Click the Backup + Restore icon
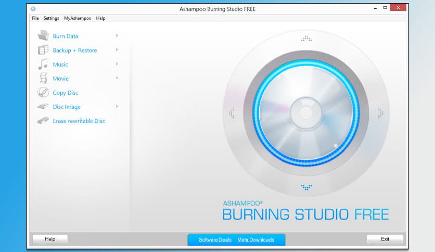Image resolution: width=435 pixels, height=252 pixels. pyautogui.click(x=43, y=51)
